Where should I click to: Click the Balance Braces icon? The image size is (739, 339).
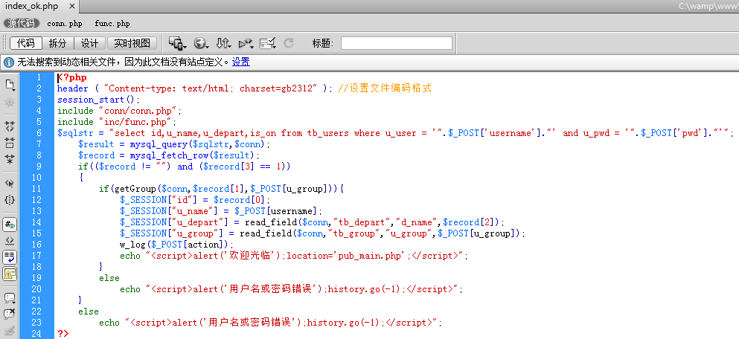click(x=10, y=199)
